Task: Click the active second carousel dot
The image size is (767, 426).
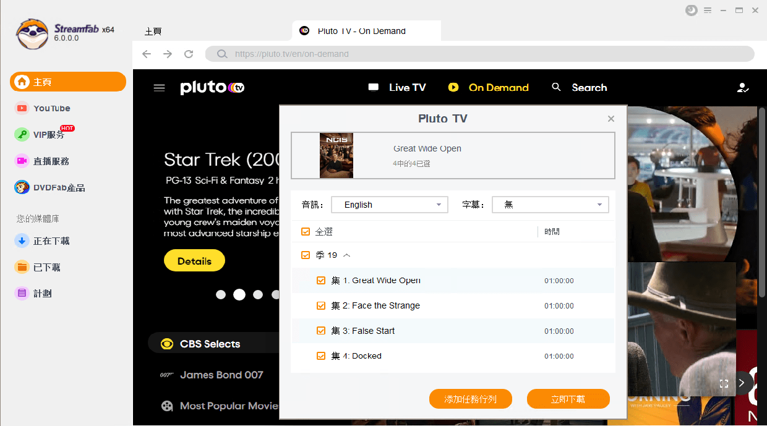Action: pos(239,295)
